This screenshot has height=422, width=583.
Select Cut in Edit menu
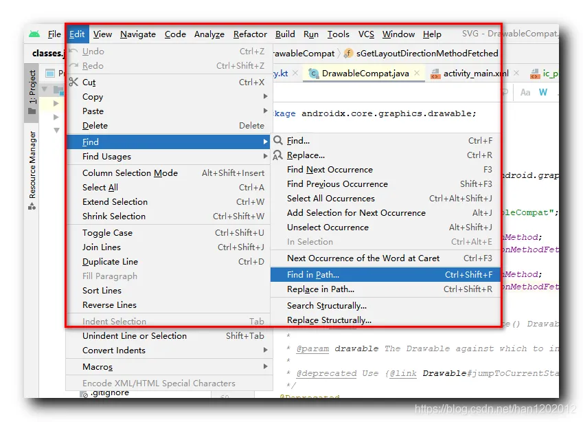pos(168,82)
